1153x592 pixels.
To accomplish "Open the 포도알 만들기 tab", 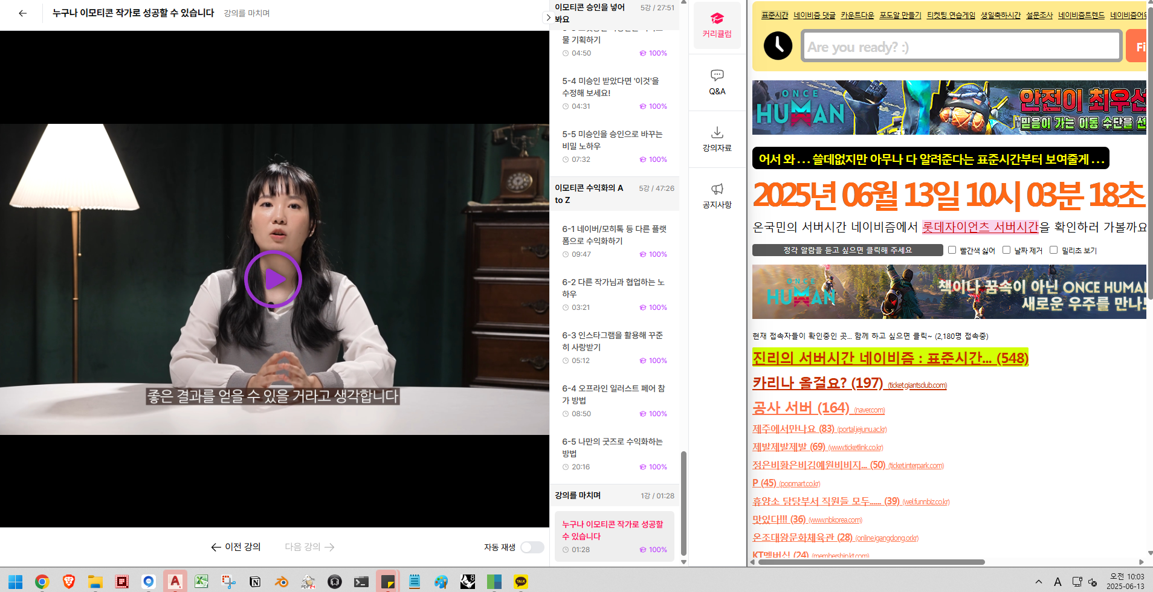I will click(x=900, y=15).
